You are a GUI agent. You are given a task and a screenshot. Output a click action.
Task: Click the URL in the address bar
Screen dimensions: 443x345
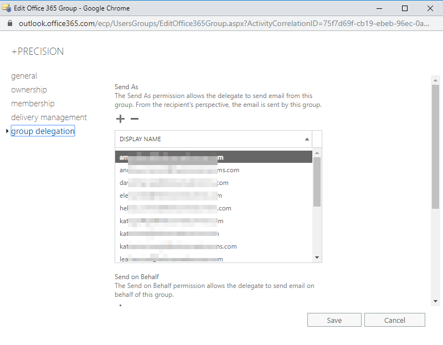point(224,23)
